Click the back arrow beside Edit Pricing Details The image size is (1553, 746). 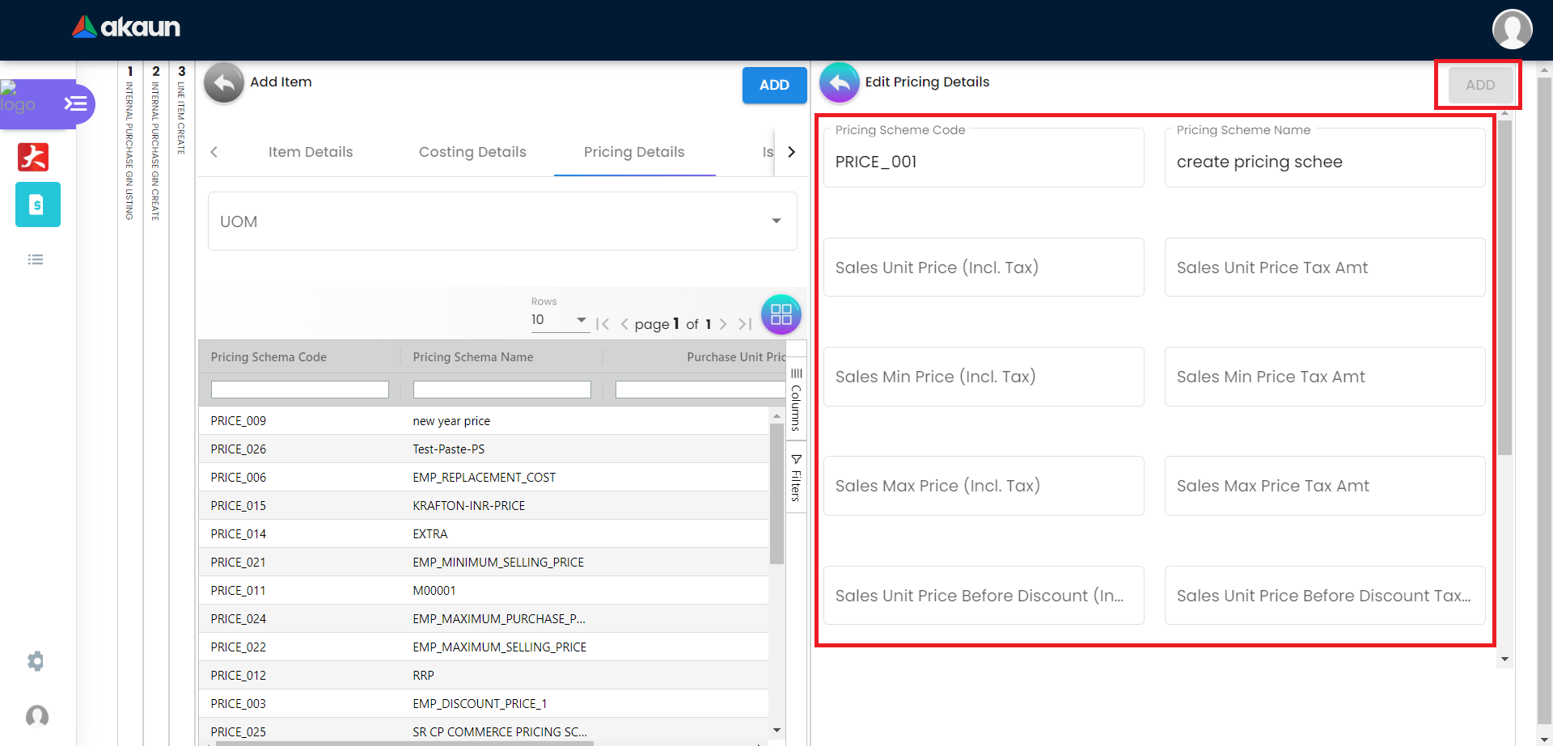[x=840, y=82]
